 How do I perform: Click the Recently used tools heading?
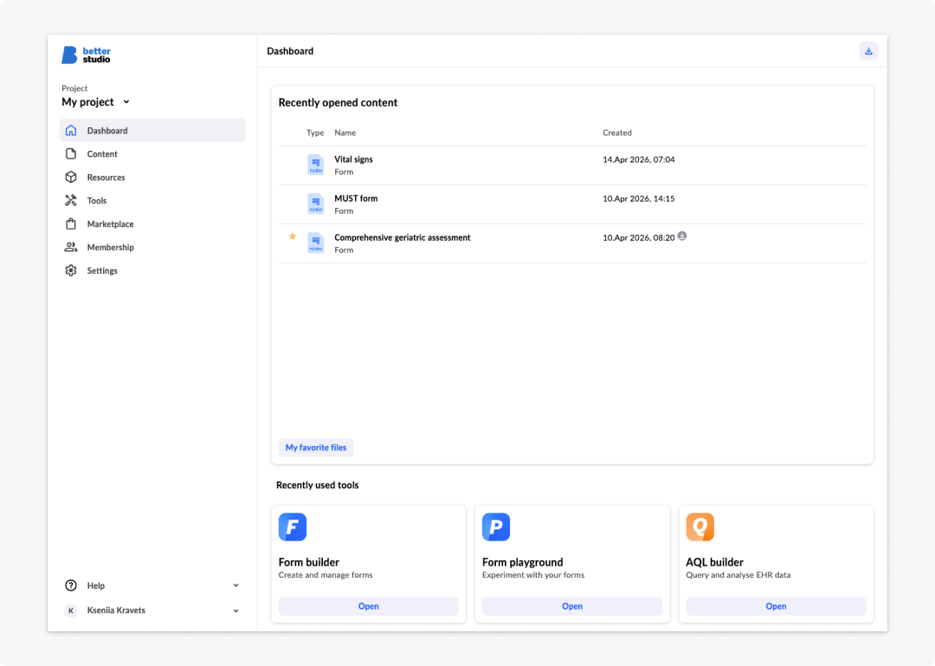pos(317,485)
